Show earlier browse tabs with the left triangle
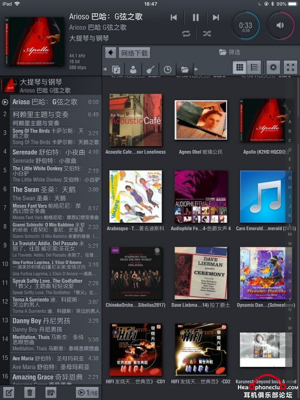This screenshot has width=300, height=400. [105, 69]
